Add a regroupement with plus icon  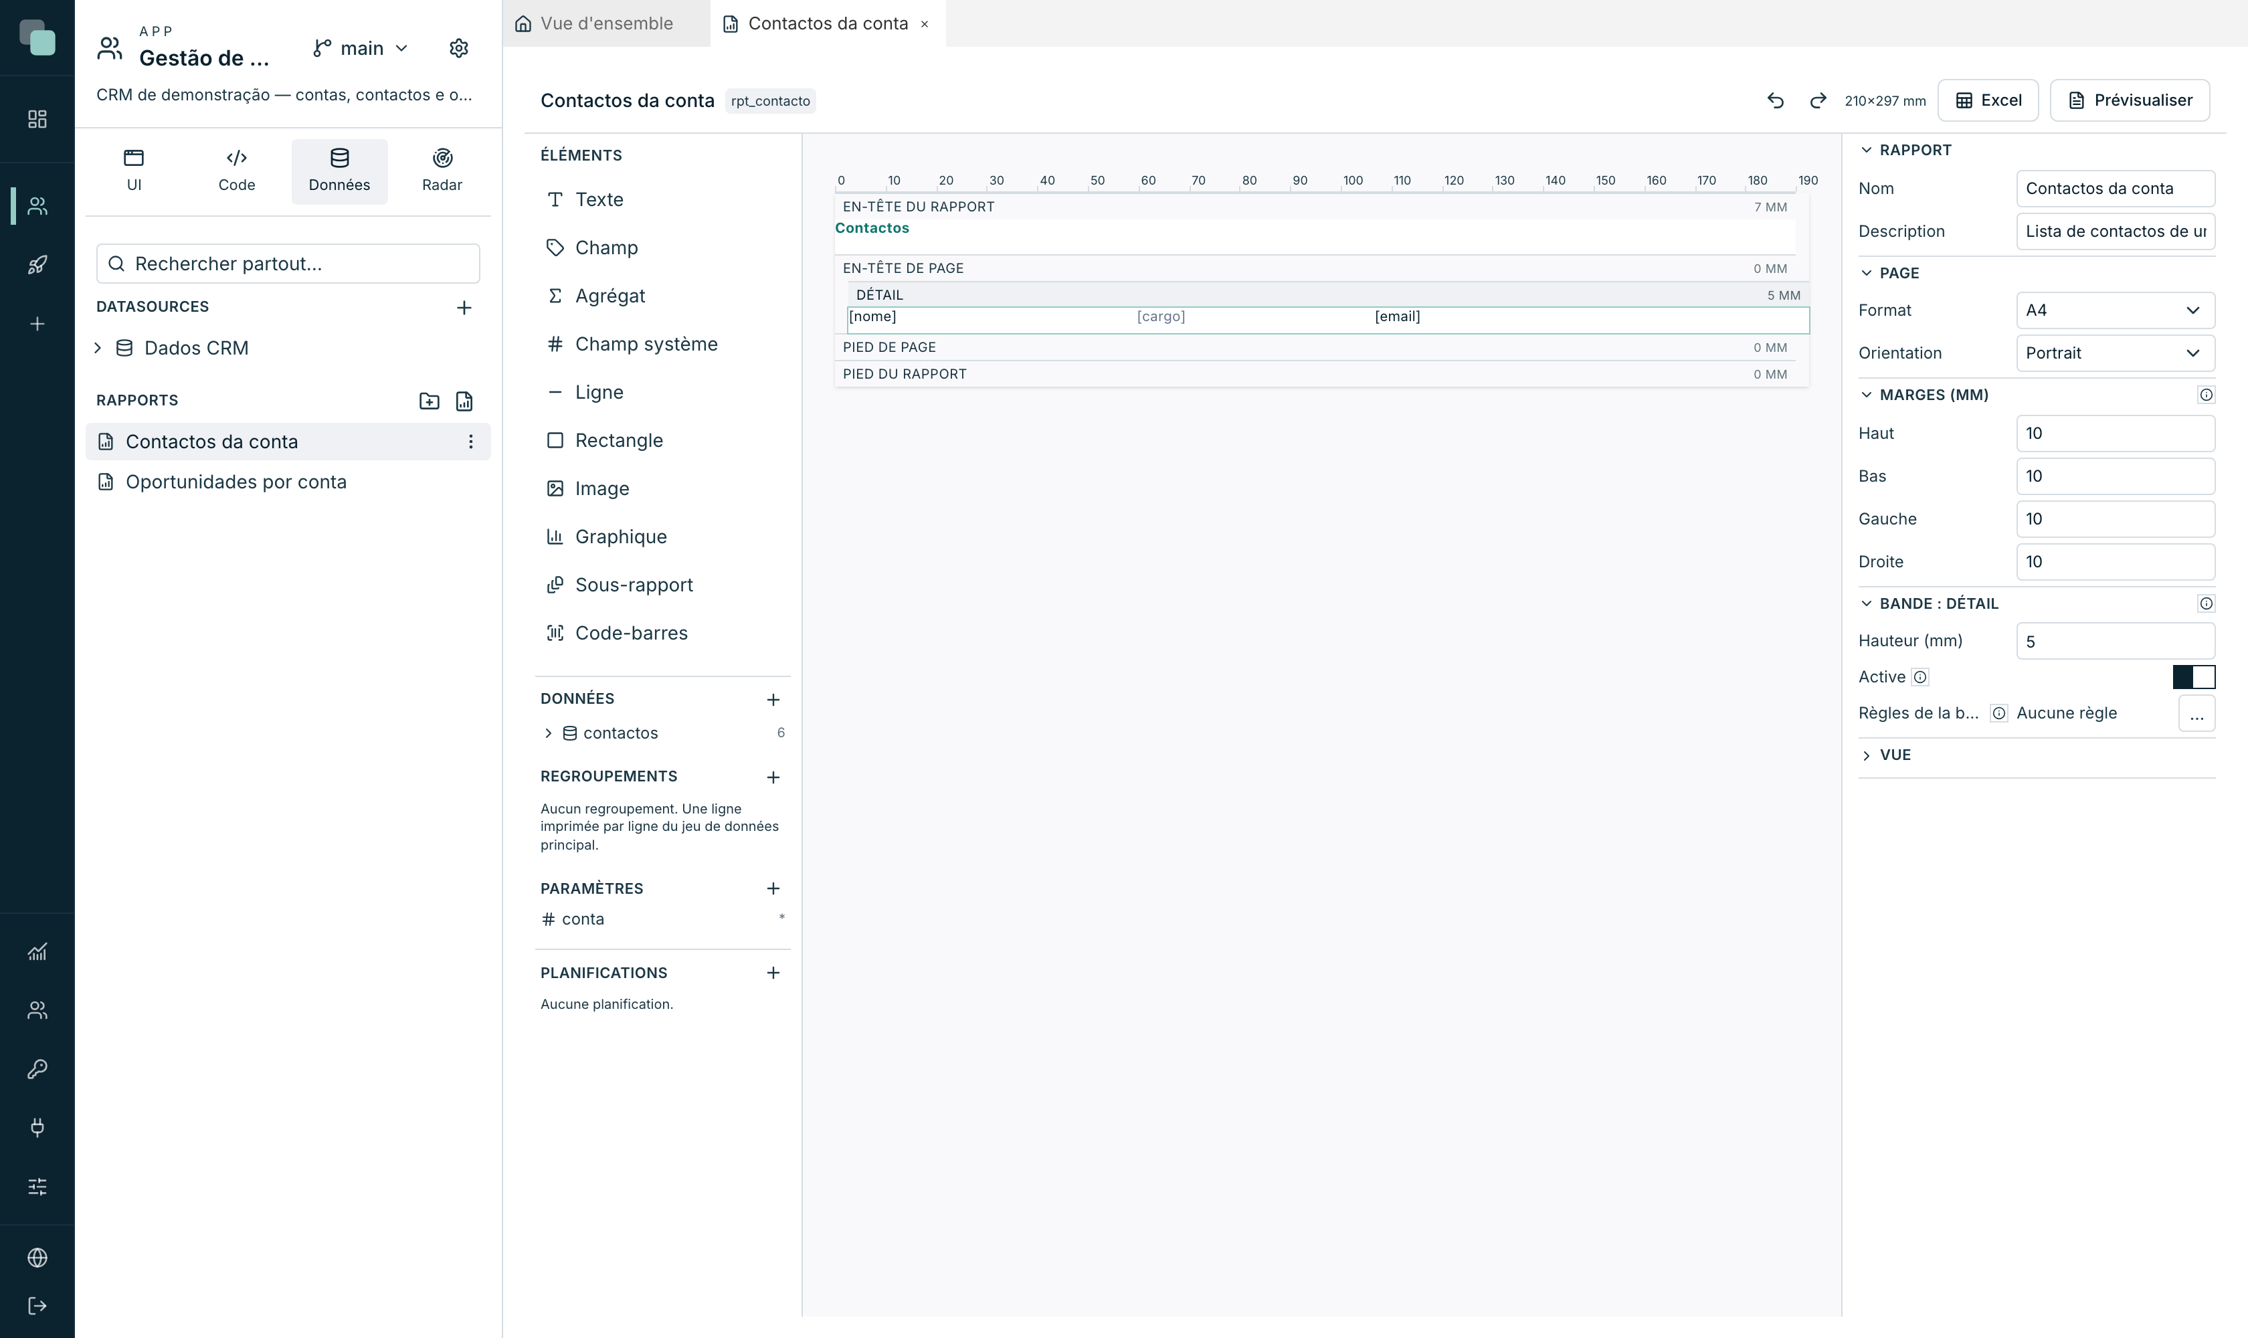point(773,777)
